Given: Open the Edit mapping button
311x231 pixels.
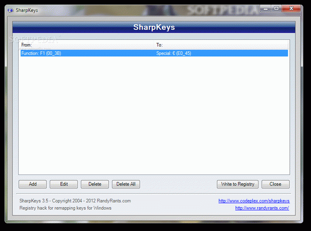Looking at the screenshot, I should tap(64, 184).
